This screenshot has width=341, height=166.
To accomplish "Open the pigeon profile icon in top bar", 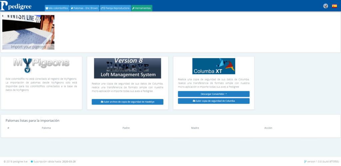I will (325, 6).
